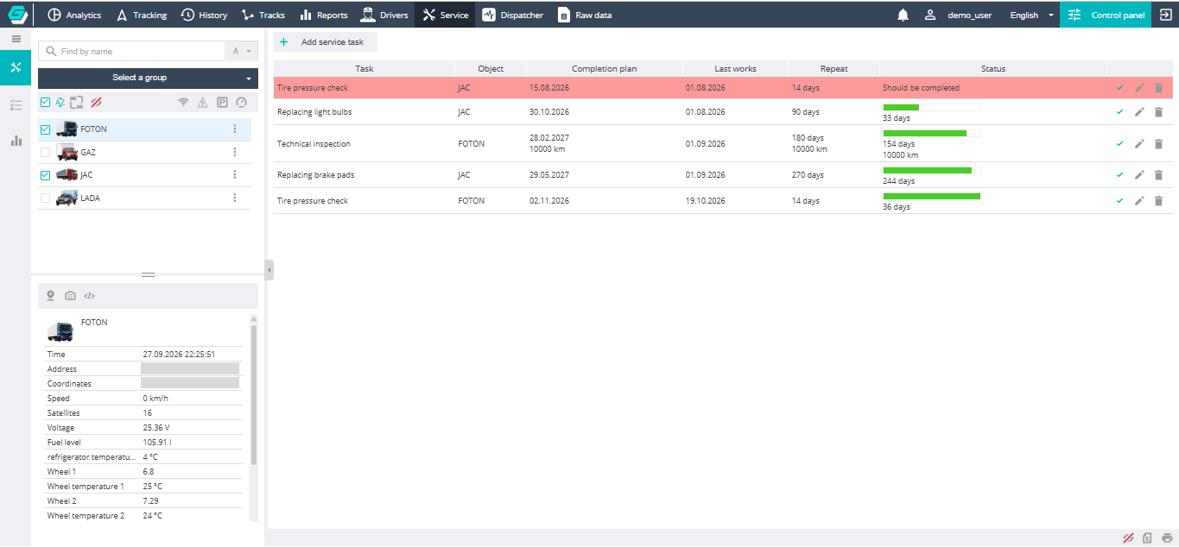
Task: Click the print icon at bottom right
Action: (1166, 538)
